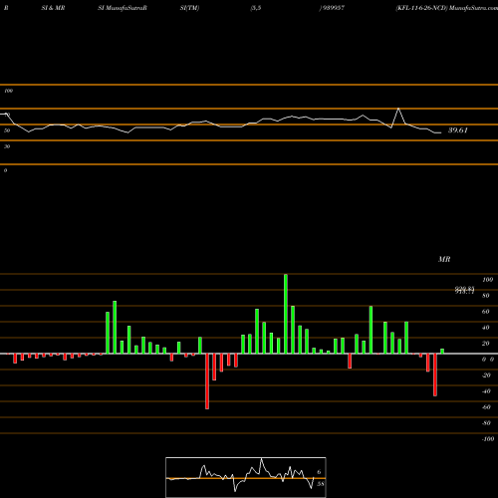Screen dimensions: 498x498
Task: Click the "(5,5" parameter text
Action: tap(256, 8)
